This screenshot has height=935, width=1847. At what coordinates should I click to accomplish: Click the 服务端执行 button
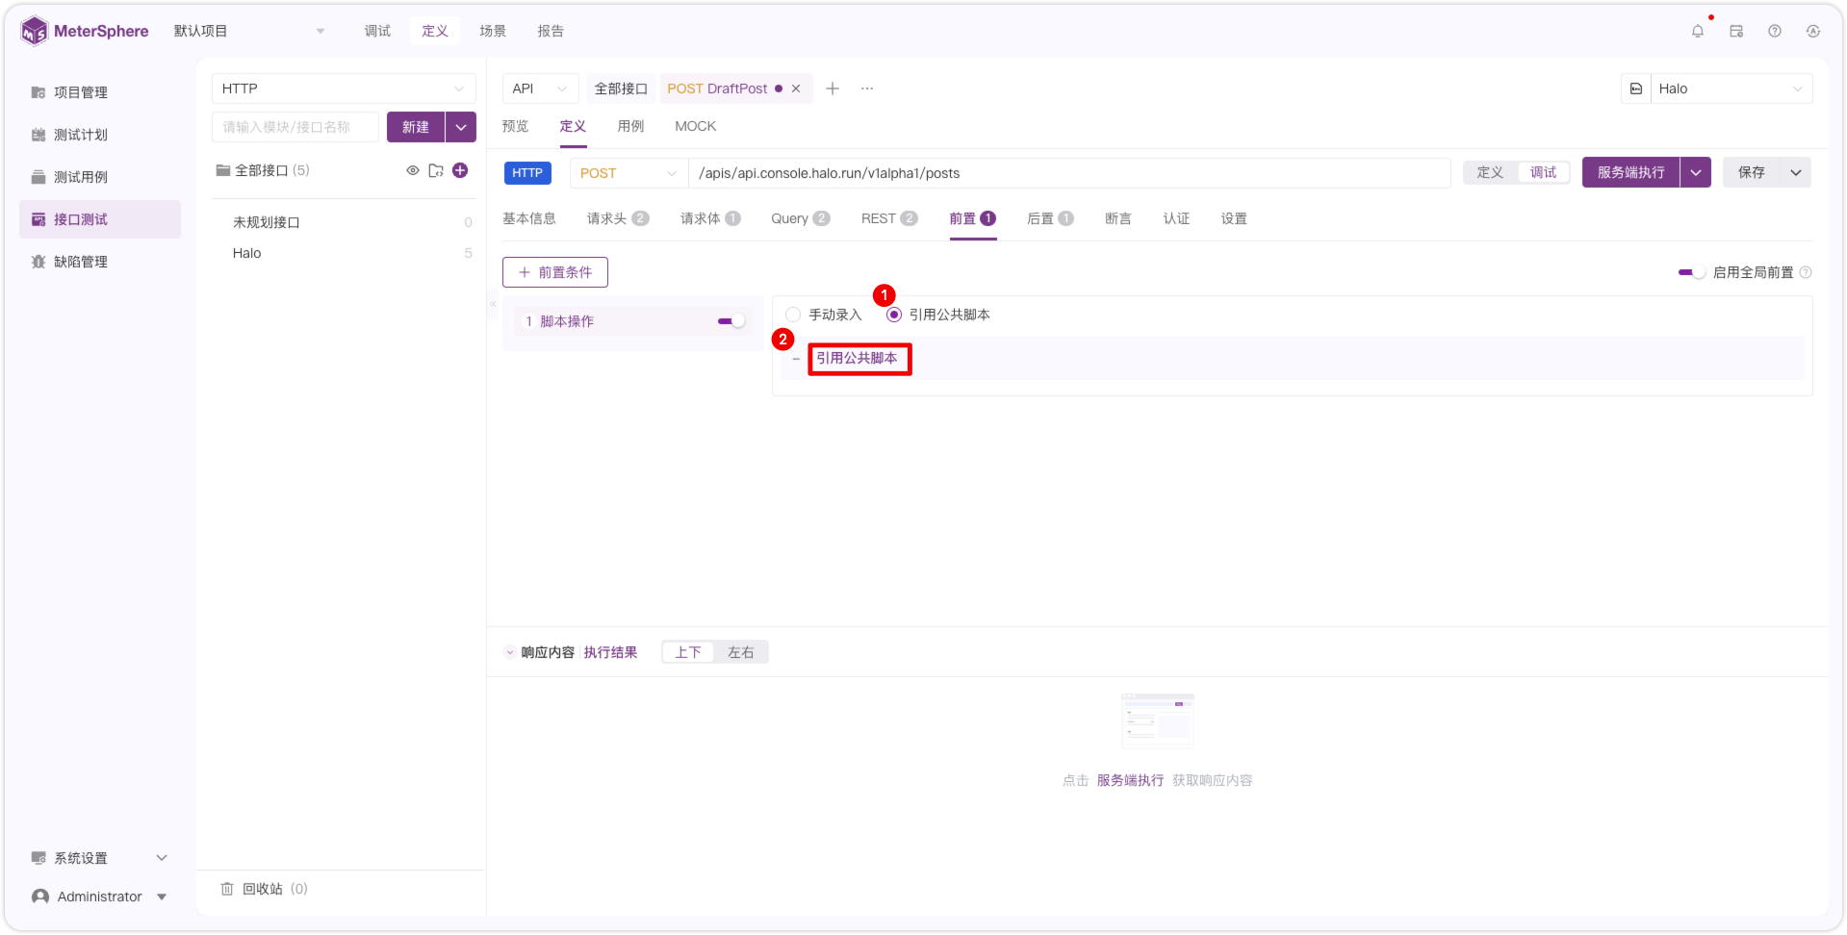coord(1630,172)
